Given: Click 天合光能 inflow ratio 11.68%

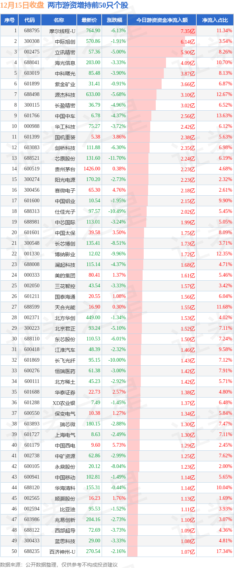Looking at the screenshot, I should 224,307.
